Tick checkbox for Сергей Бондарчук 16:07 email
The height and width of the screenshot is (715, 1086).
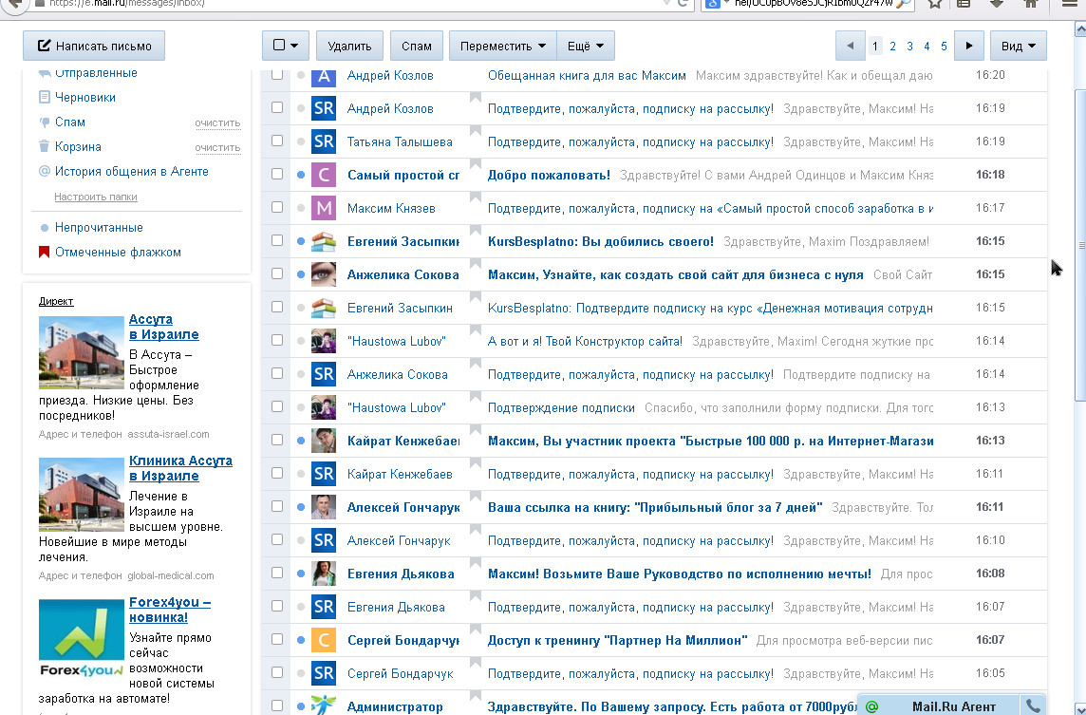[277, 639]
